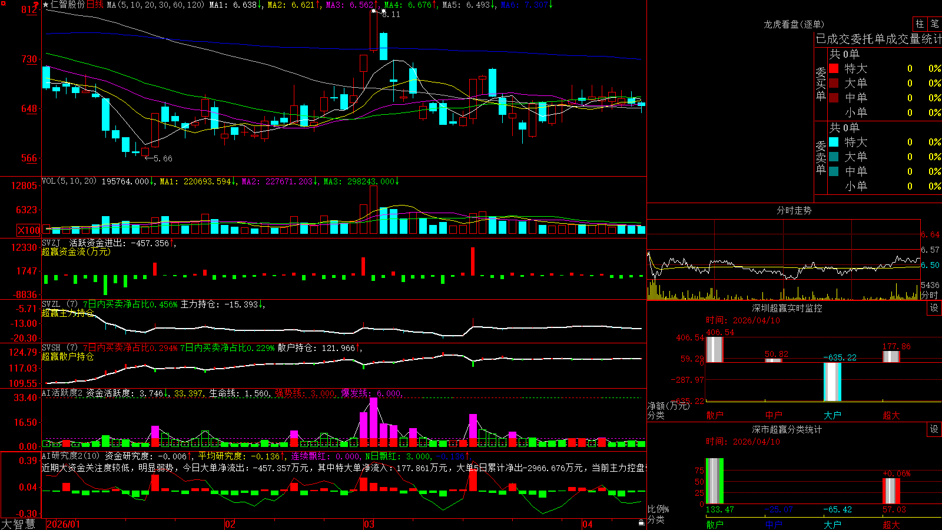The width and height of the screenshot is (942, 530).
Task: Click the cyan 特大 sell-order swatch
Action: 834,142
